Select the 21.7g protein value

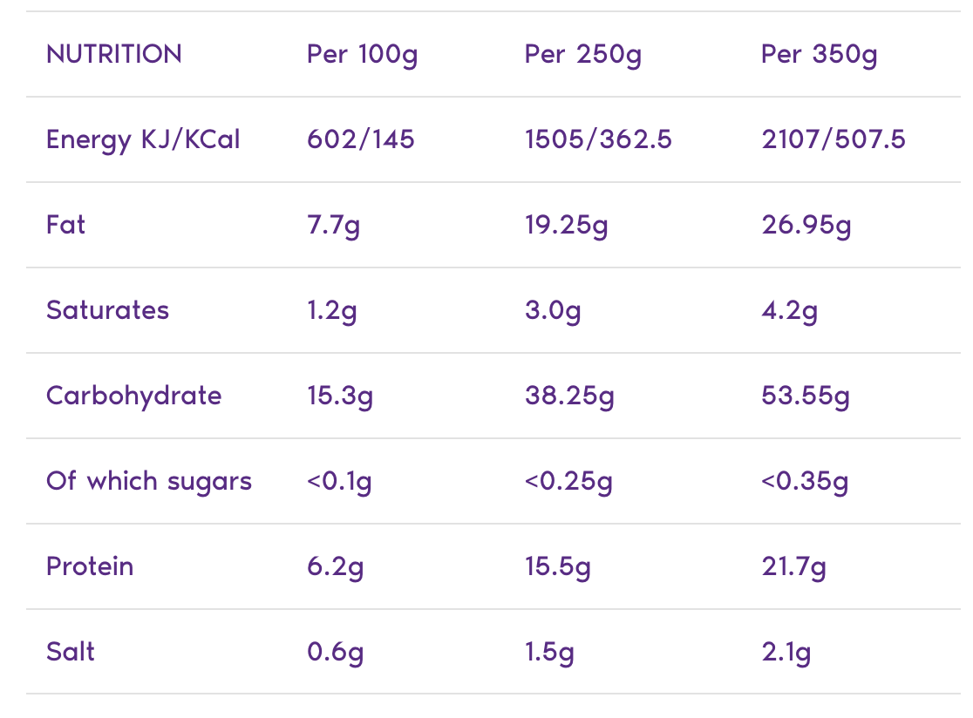(x=793, y=566)
